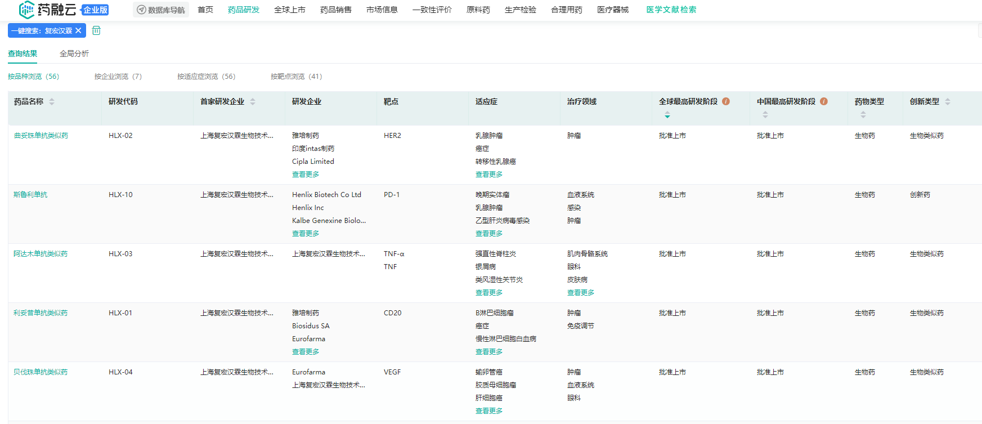Click the trash icon to clear filters

(96, 30)
